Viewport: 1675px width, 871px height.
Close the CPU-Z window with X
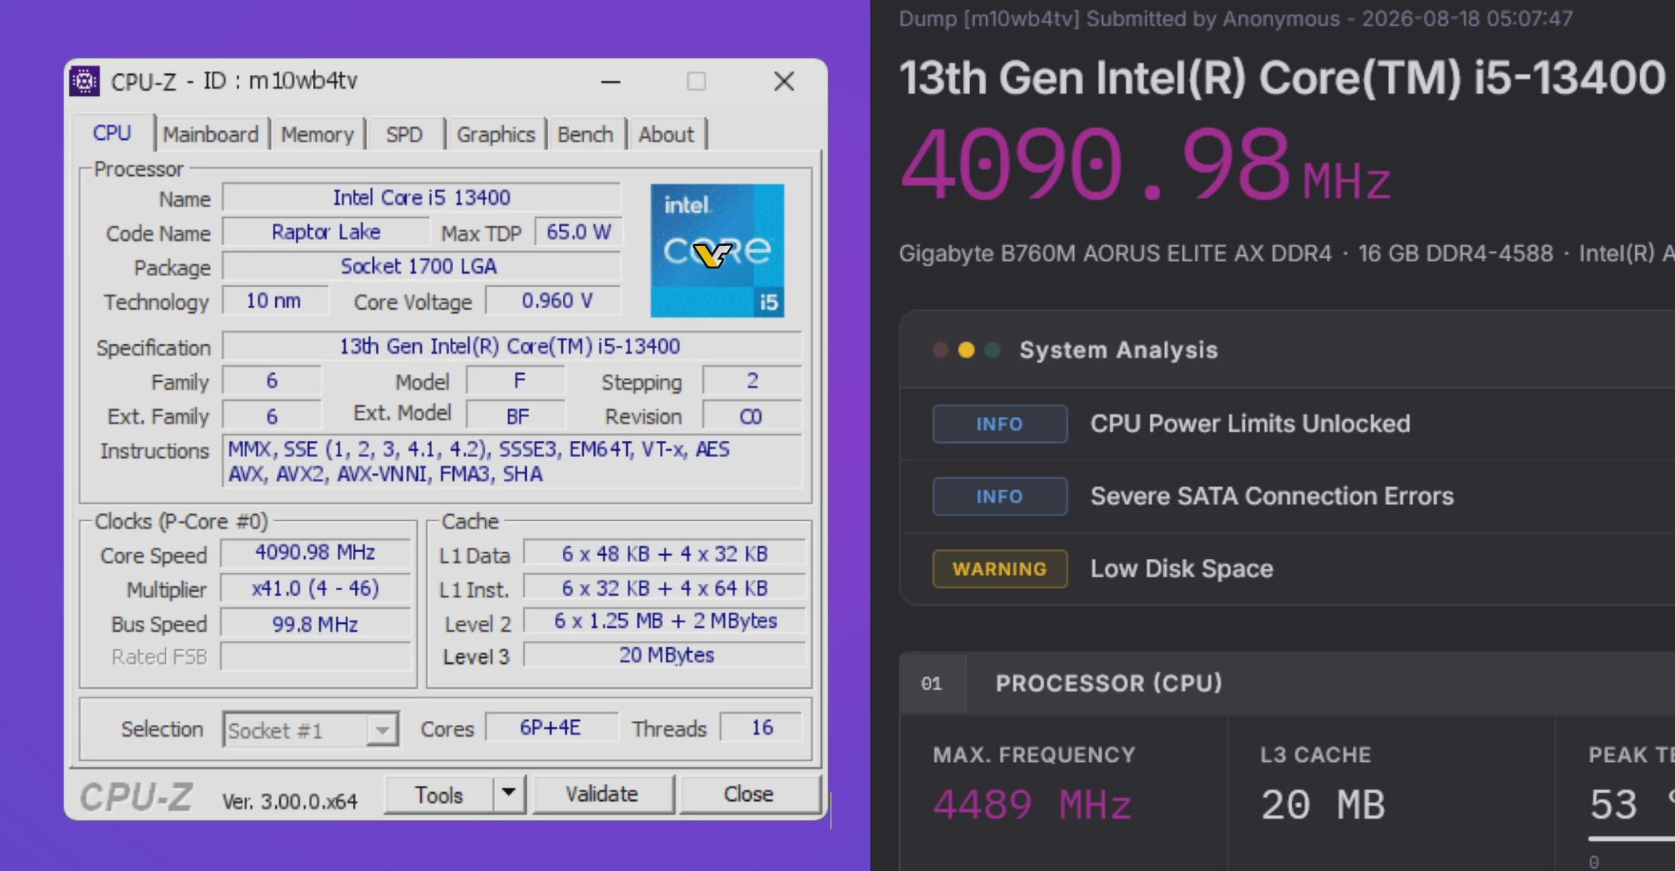click(x=784, y=82)
